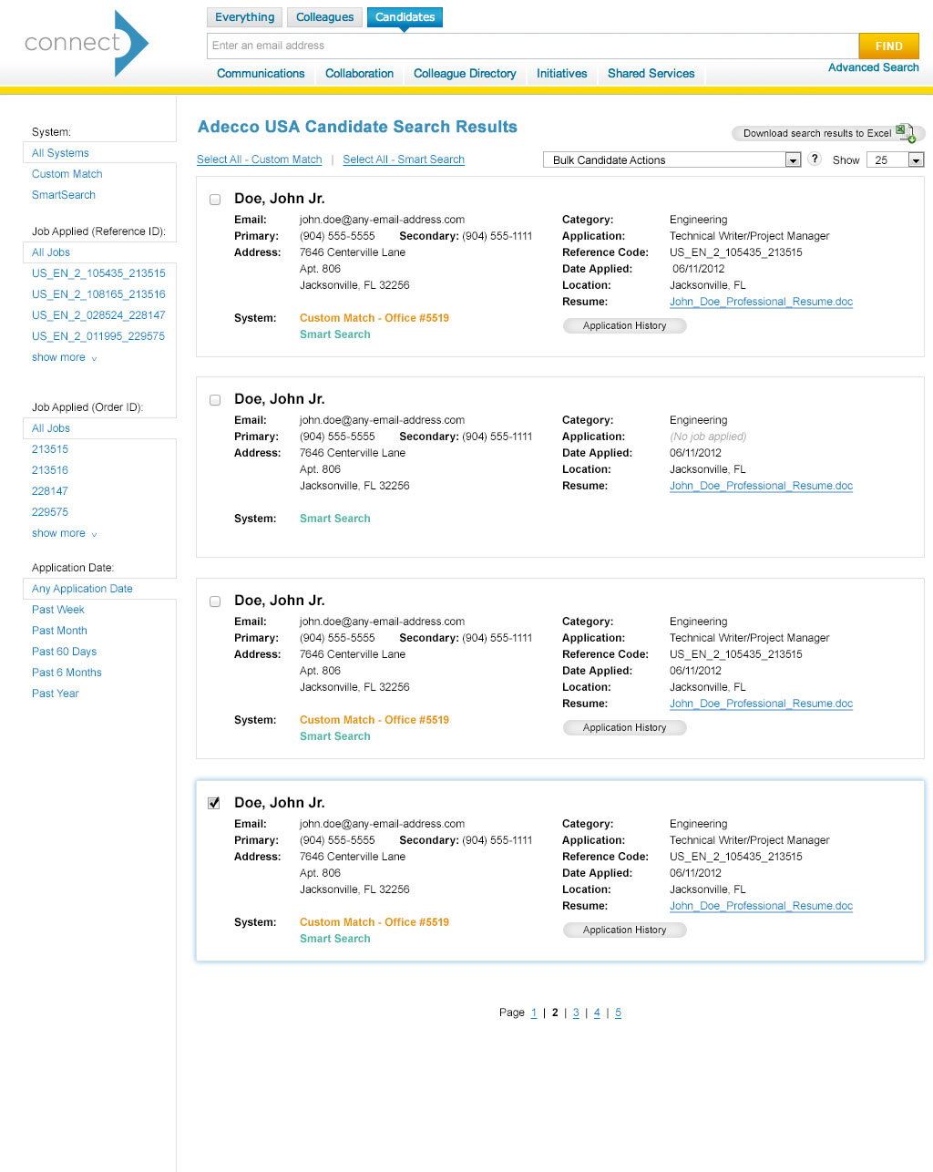Uncheck the fourth selected John Doe result

(214, 803)
